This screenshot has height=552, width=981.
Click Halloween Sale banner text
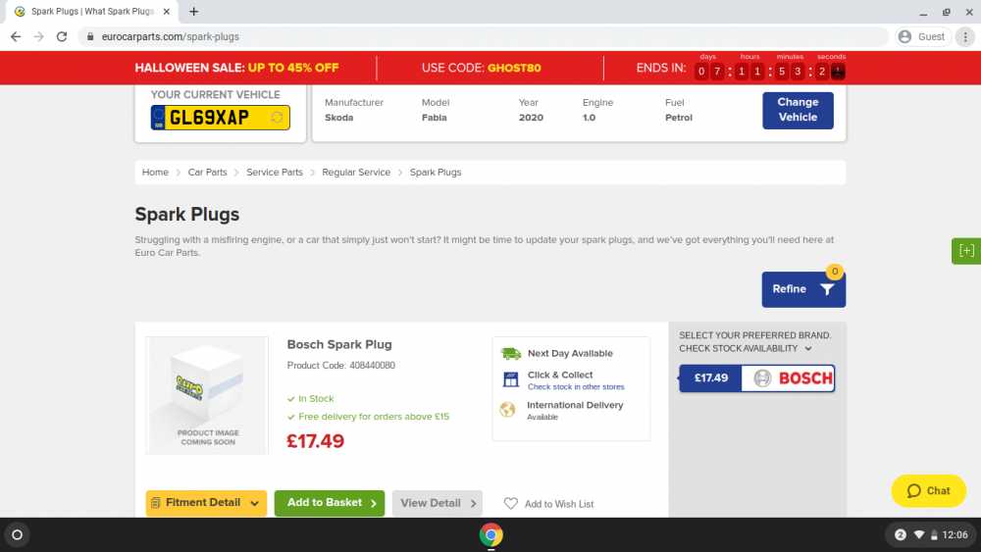[236, 68]
